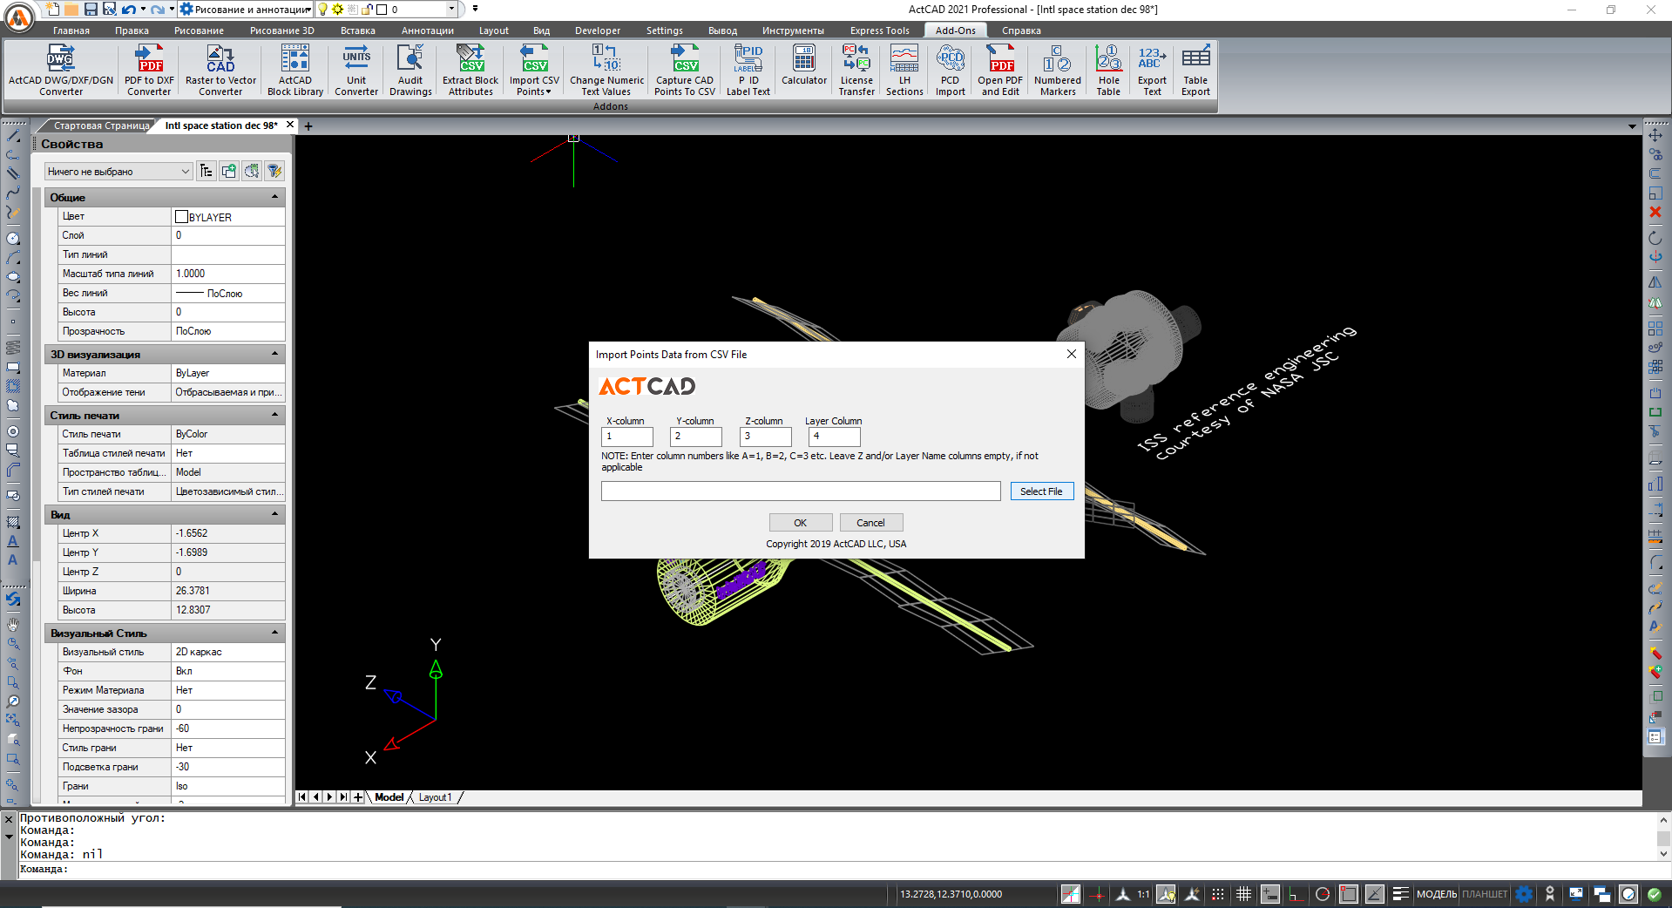Viewport: 1672px width, 908px height.
Task: Open the 'Стартовая Страница' document tab
Action: pyautogui.click(x=101, y=125)
